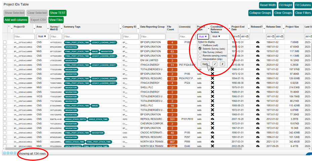Image resolution: width=312 pixels, height=161 pixels.
Task: Check the Wellbore (well) option
Action: click(x=200, y=45)
